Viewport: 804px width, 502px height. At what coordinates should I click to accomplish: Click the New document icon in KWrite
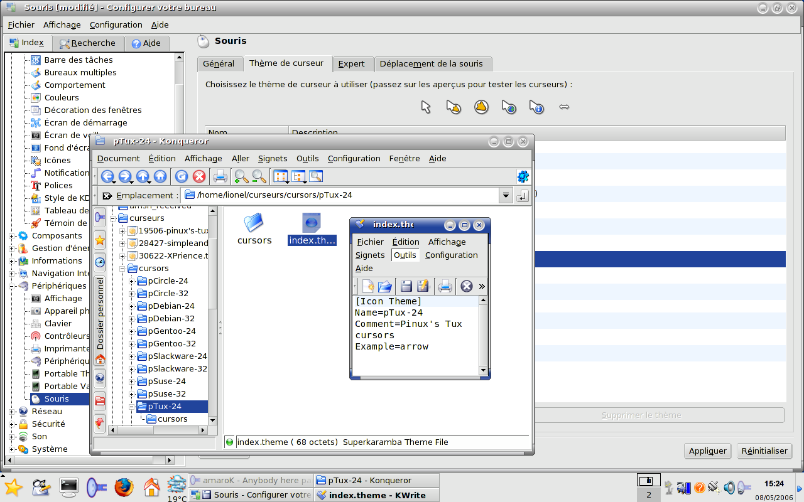(x=367, y=286)
